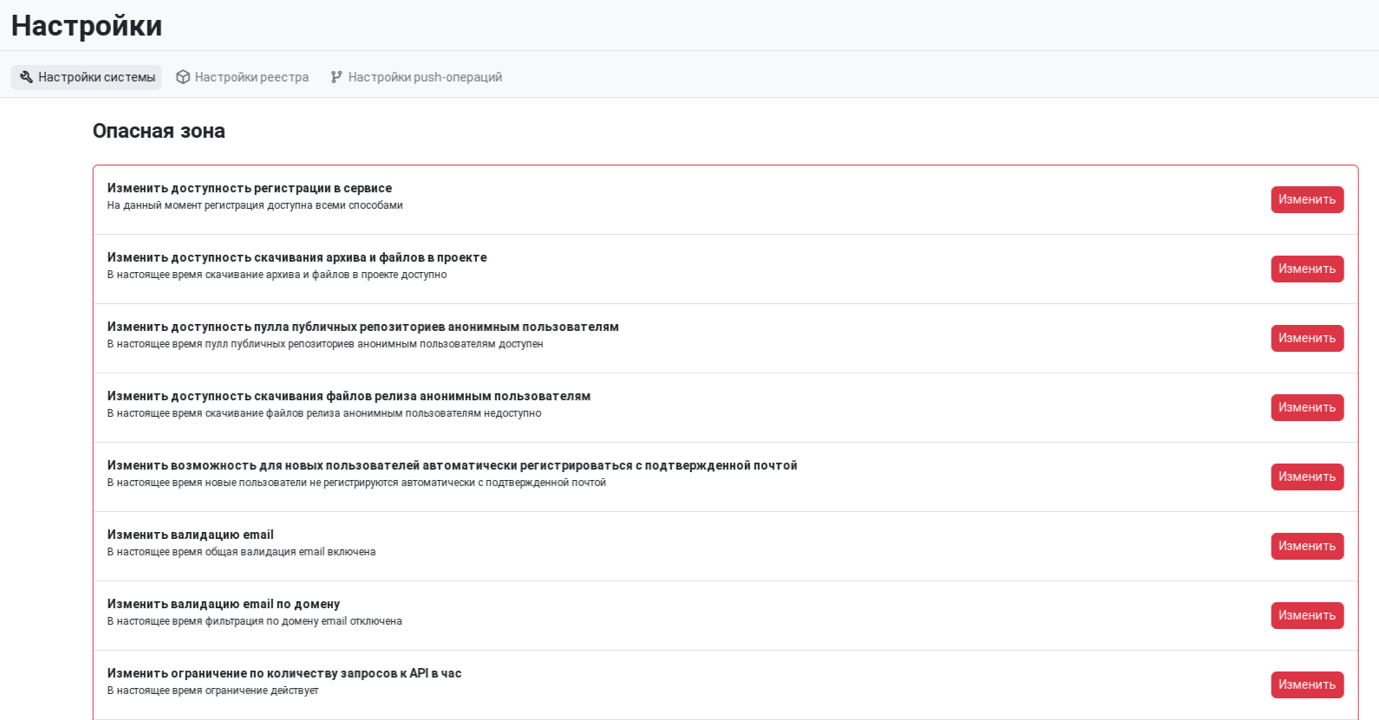
Task: Click Изменить for anonymous release file download
Action: point(1307,407)
